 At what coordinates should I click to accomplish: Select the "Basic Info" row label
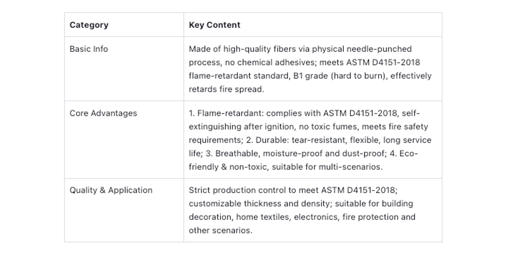point(89,49)
